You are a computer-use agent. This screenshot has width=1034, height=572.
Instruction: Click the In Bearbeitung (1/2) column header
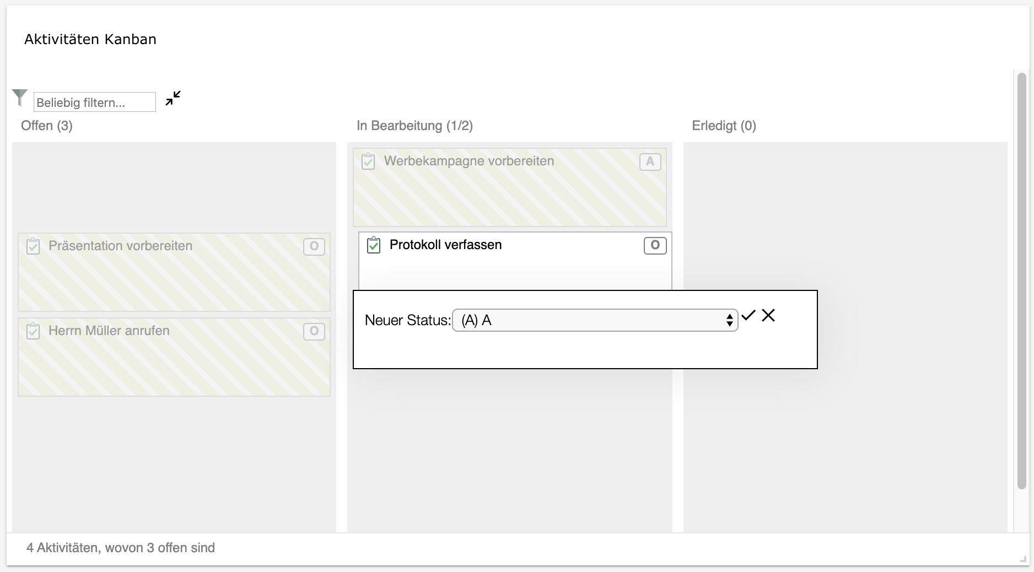pos(414,126)
